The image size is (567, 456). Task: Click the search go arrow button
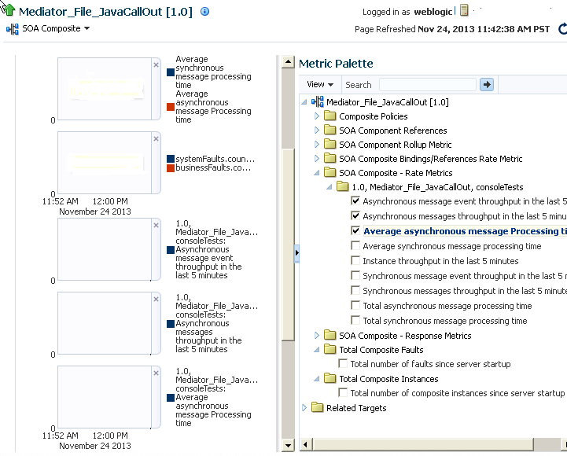click(x=487, y=84)
